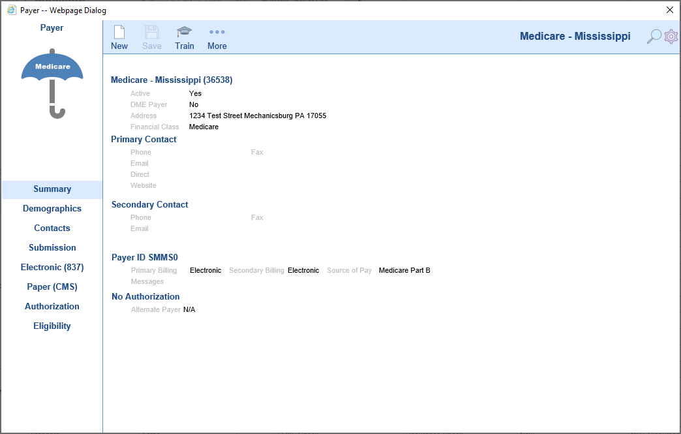681x434 pixels.
Task: Open the Authorization section
Action: [52, 306]
